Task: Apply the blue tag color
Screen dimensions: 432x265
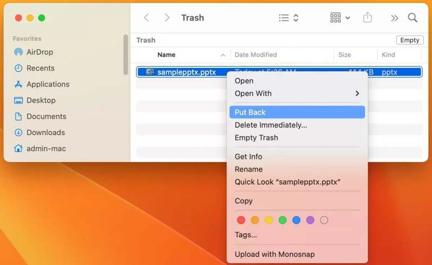Action: coord(296,220)
